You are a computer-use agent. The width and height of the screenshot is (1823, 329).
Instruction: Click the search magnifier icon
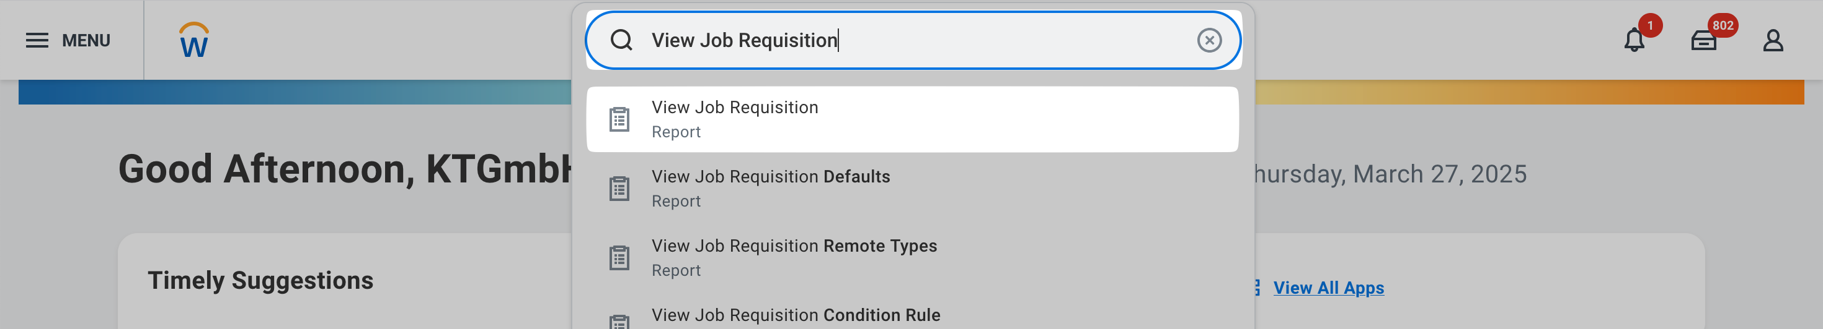(621, 40)
